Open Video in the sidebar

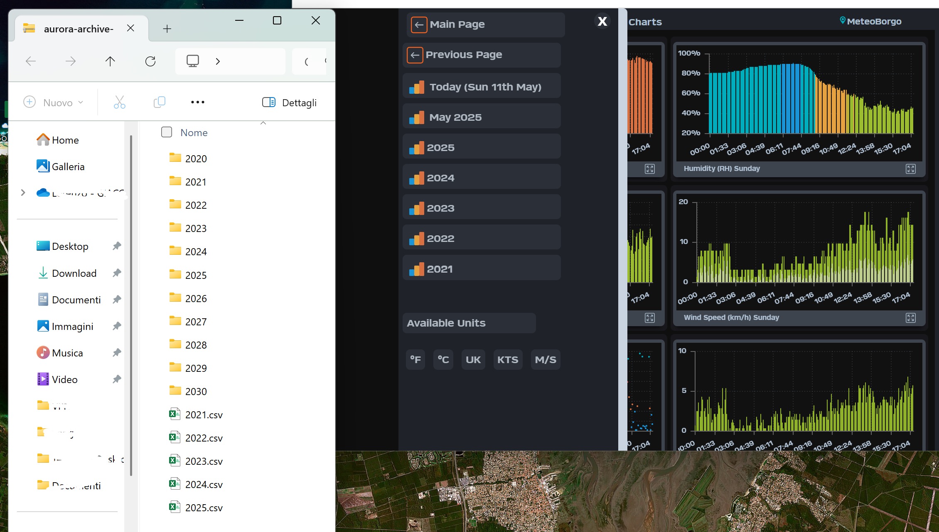pyautogui.click(x=57, y=379)
